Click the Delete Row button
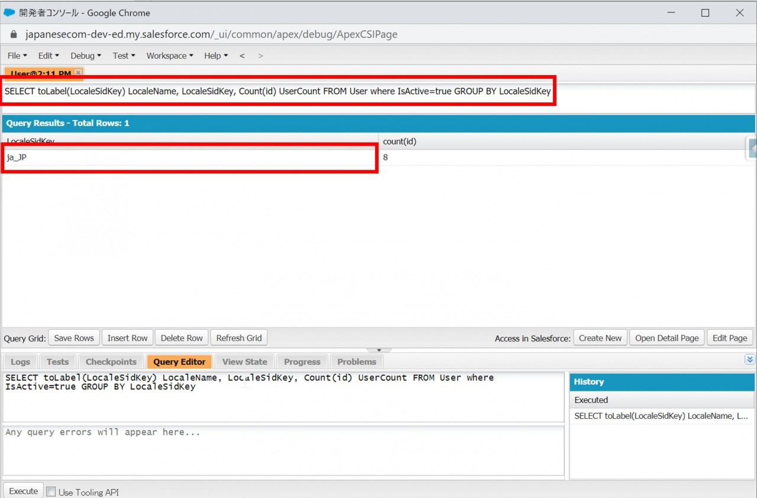757x498 pixels. [182, 338]
